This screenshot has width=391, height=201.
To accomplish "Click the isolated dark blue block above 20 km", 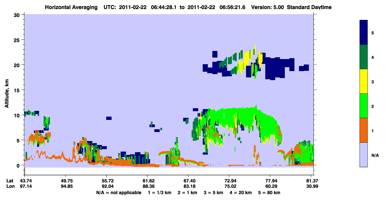I will [215, 54].
